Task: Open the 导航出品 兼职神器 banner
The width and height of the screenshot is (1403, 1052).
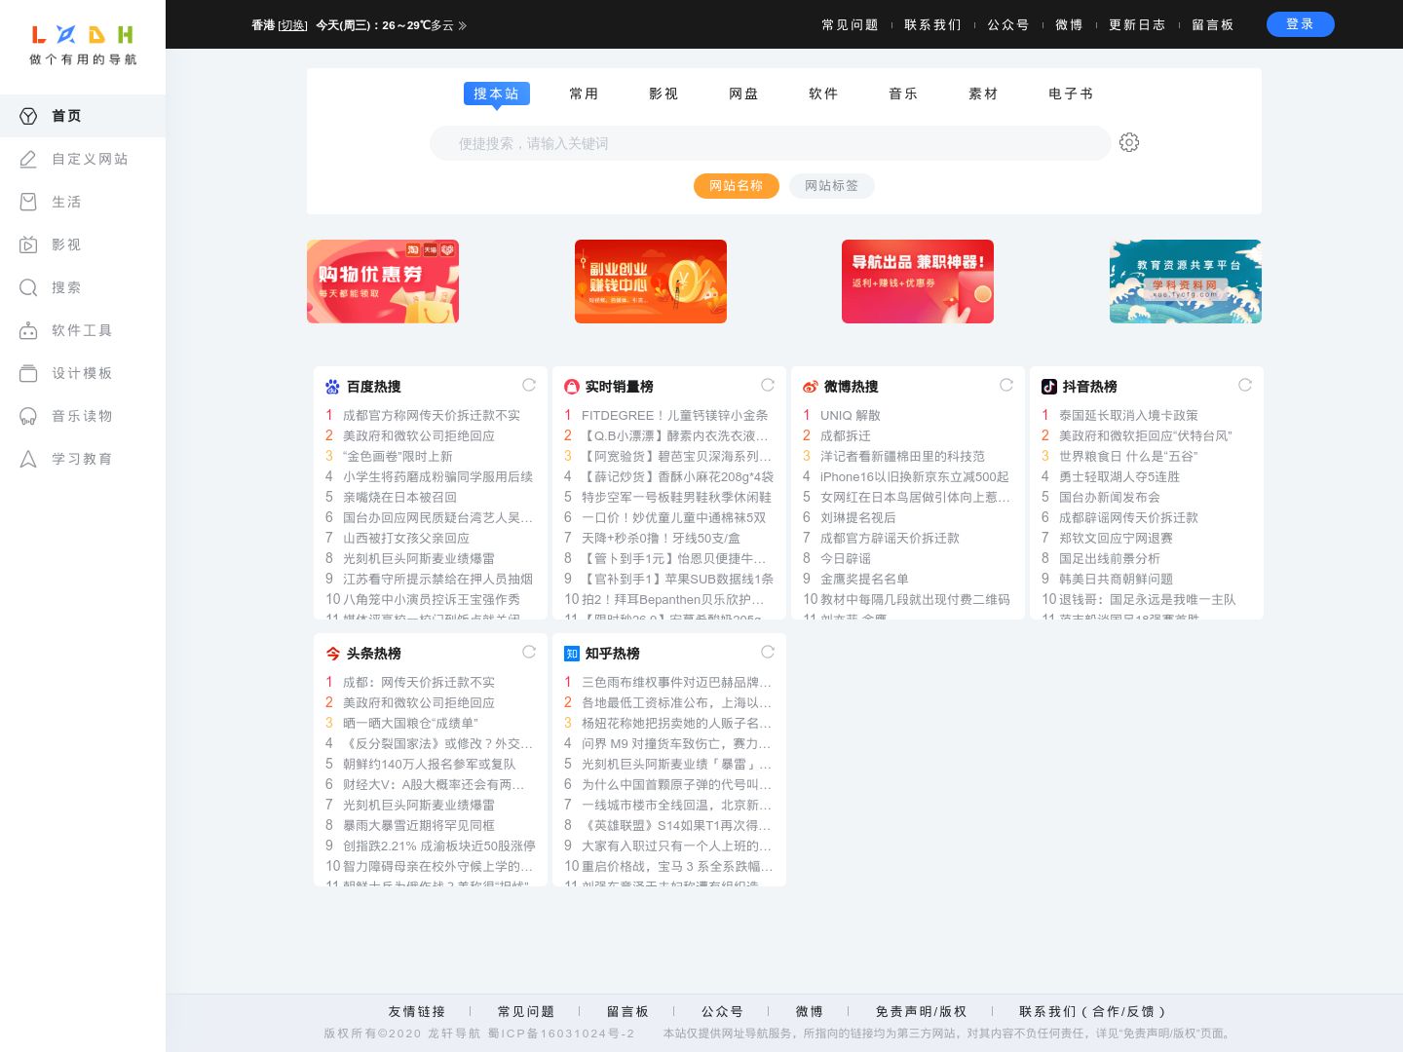Action: pyautogui.click(x=918, y=282)
